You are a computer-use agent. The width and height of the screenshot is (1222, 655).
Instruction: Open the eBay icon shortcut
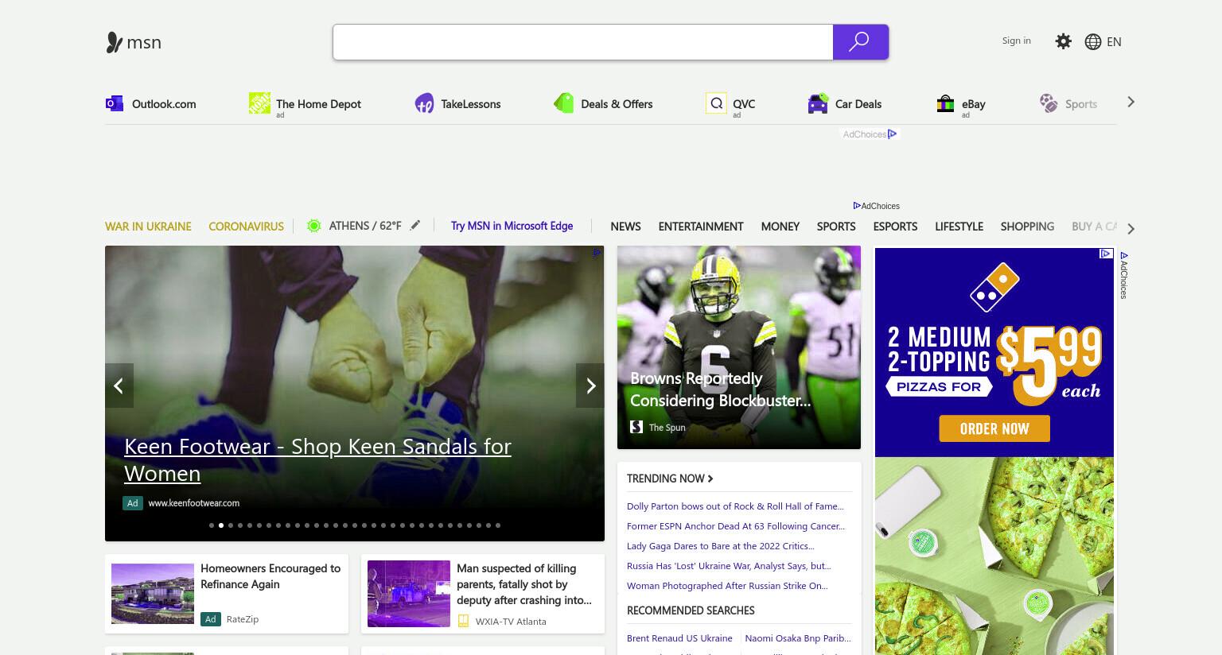click(x=945, y=103)
